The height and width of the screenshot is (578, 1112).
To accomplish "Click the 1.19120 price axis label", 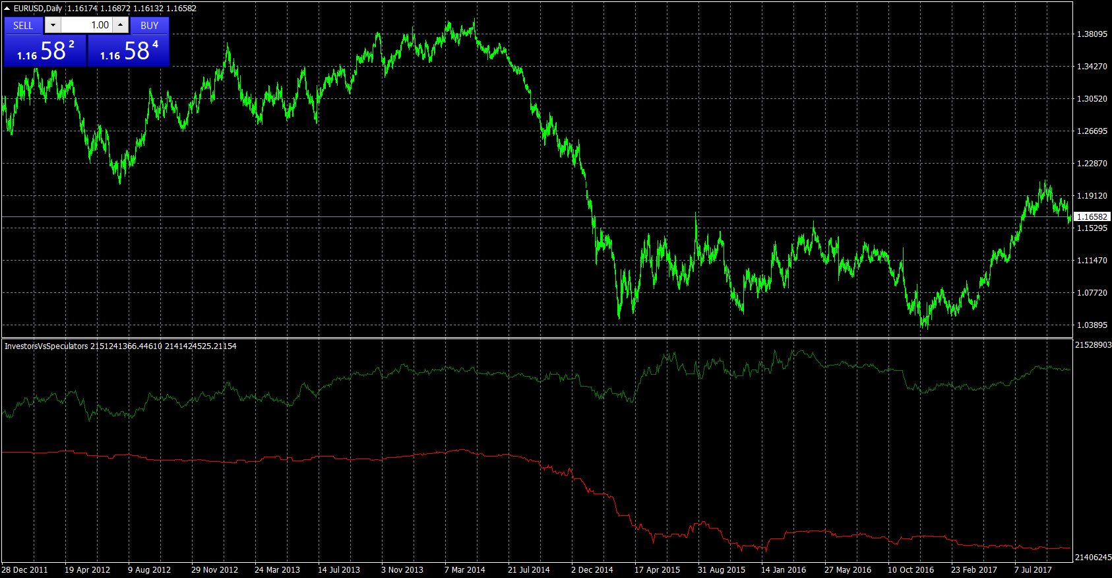I will tap(1092, 195).
